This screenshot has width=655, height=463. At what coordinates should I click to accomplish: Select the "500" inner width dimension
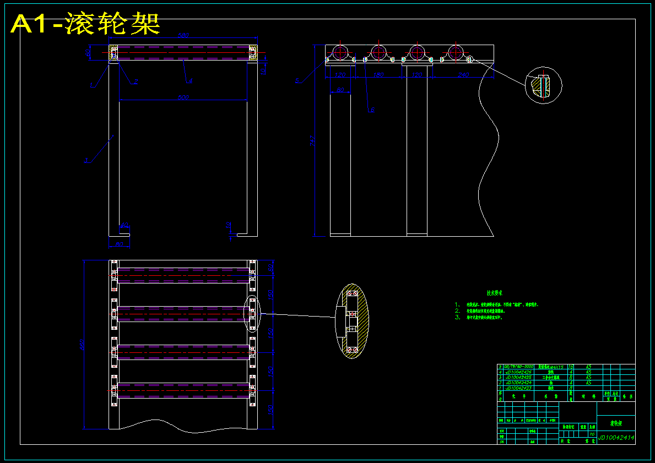[x=183, y=97]
